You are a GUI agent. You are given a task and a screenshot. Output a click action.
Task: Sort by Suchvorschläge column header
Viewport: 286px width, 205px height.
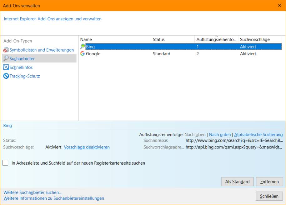tap(260, 39)
